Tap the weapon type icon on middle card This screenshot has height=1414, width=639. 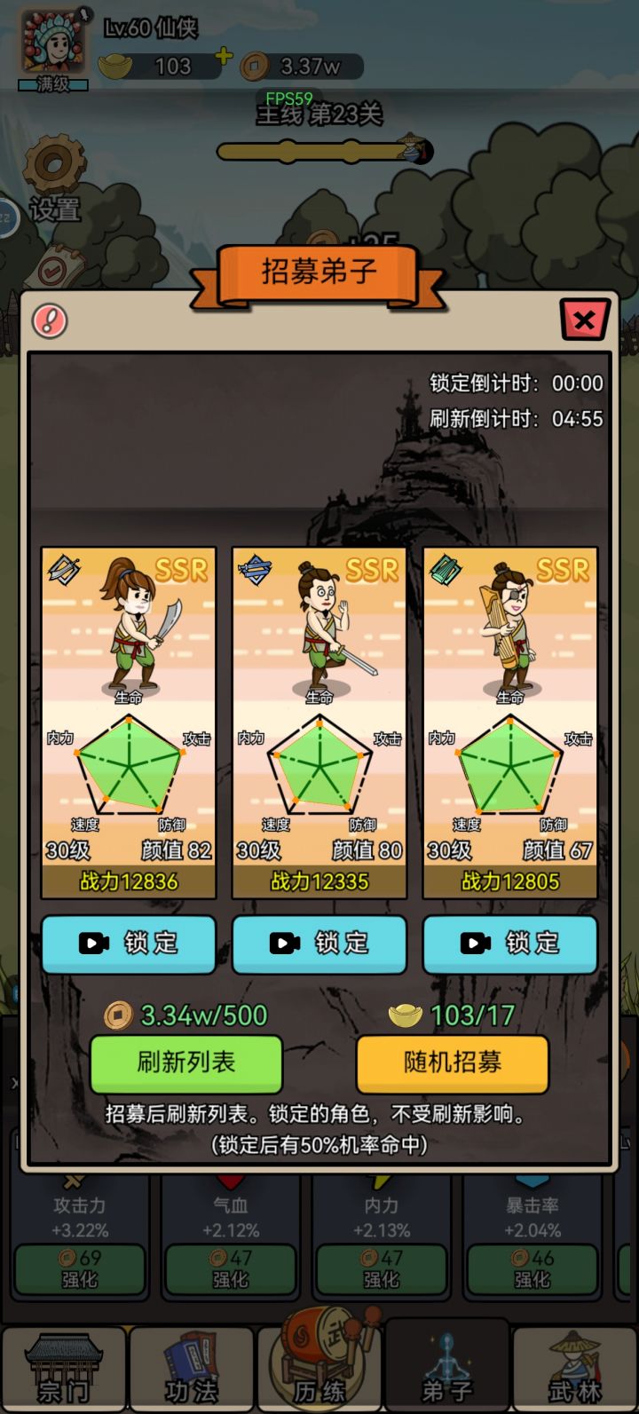click(x=256, y=570)
